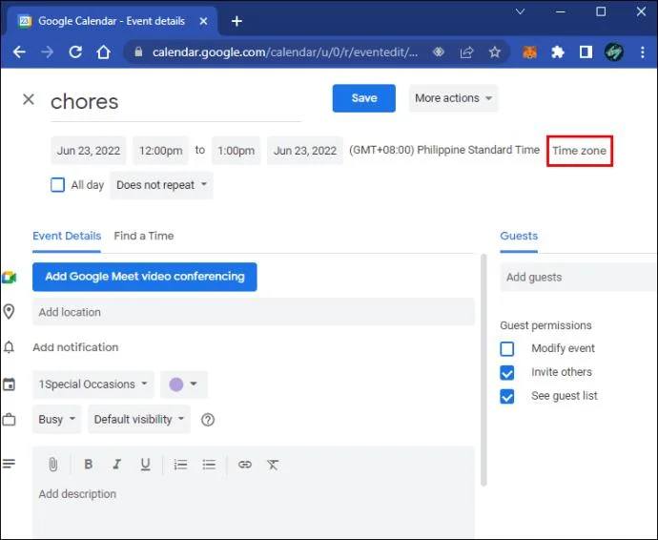Viewport: 658px width, 540px height.
Task: Click the attachment paperclip icon
Action: [52, 464]
